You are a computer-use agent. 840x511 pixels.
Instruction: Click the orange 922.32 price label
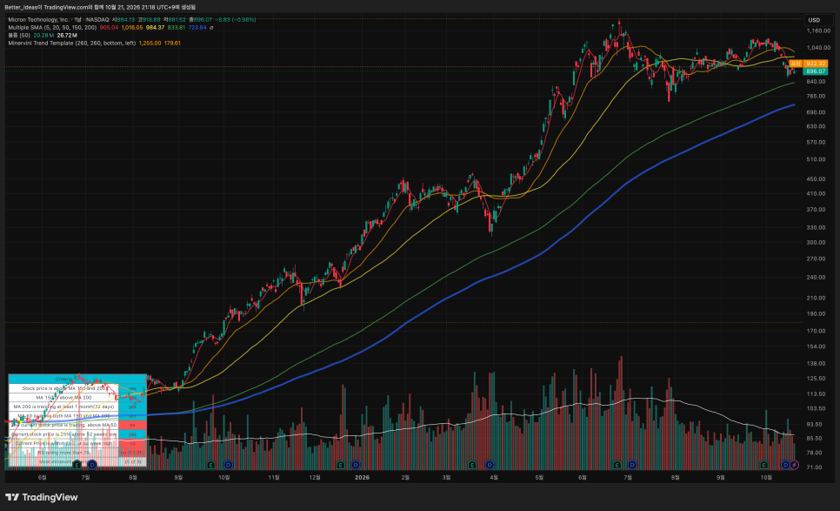(x=816, y=64)
